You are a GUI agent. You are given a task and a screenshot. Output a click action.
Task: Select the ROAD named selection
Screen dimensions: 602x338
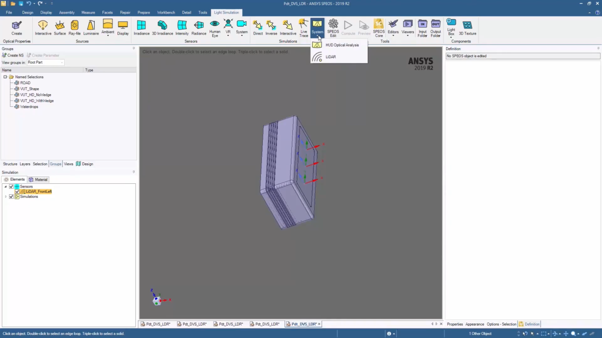click(x=25, y=83)
